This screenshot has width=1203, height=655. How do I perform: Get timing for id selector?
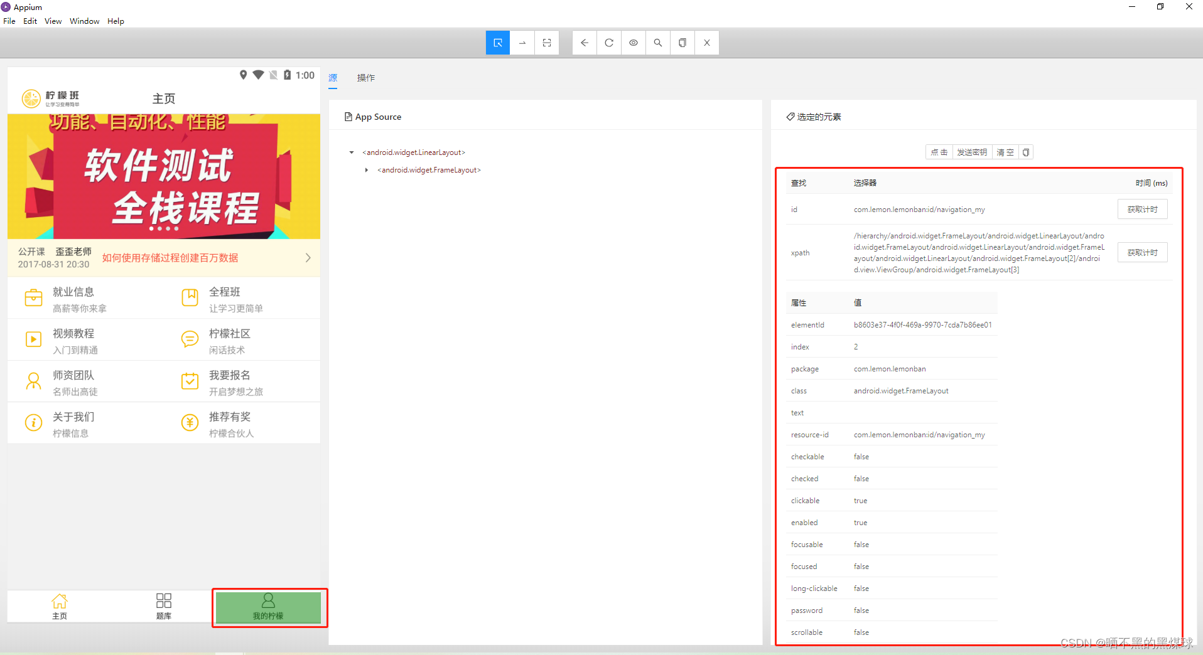click(x=1142, y=210)
